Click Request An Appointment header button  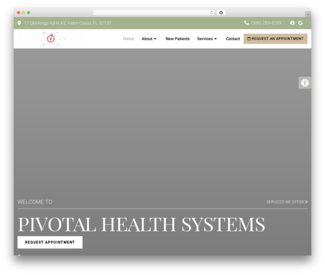[x=276, y=39]
